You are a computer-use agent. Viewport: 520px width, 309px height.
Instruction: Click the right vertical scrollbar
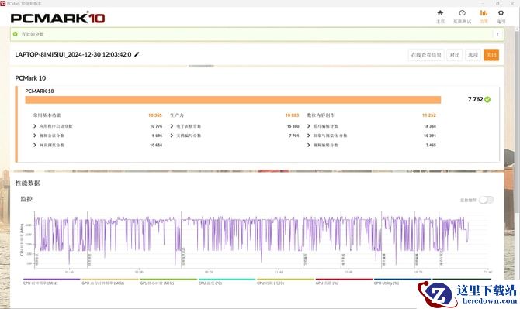(x=518, y=119)
